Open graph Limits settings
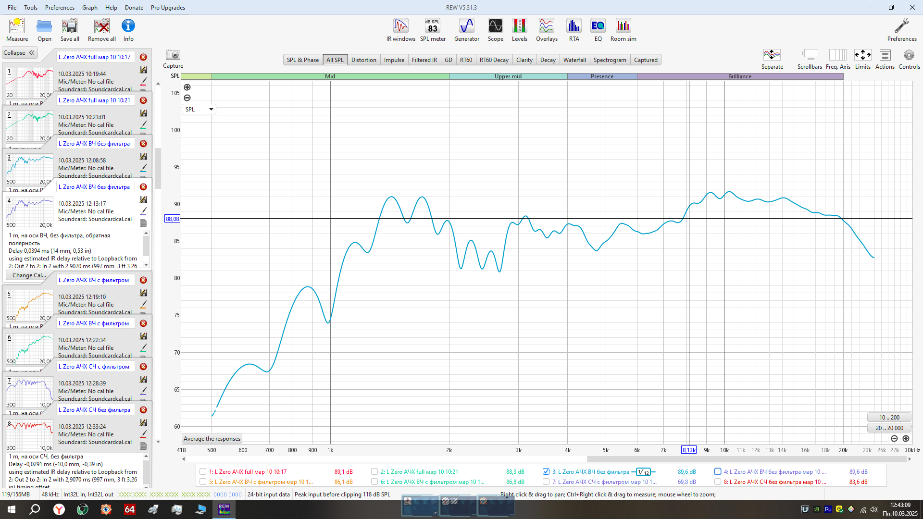Viewport: 923px width, 519px height. [x=863, y=59]
